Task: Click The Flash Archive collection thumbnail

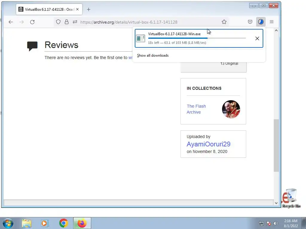Action: [x=231, y=109]
